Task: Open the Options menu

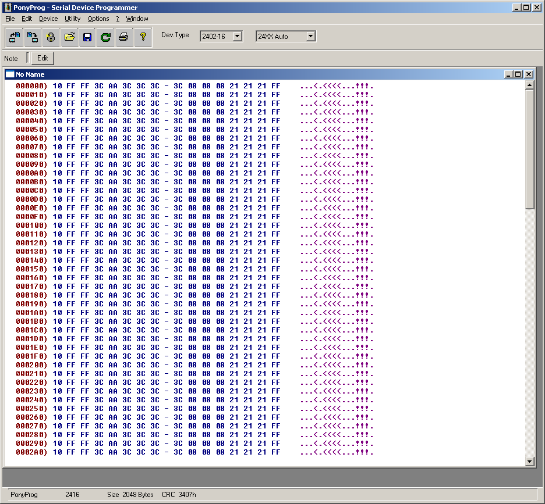Action: point(98,19)
